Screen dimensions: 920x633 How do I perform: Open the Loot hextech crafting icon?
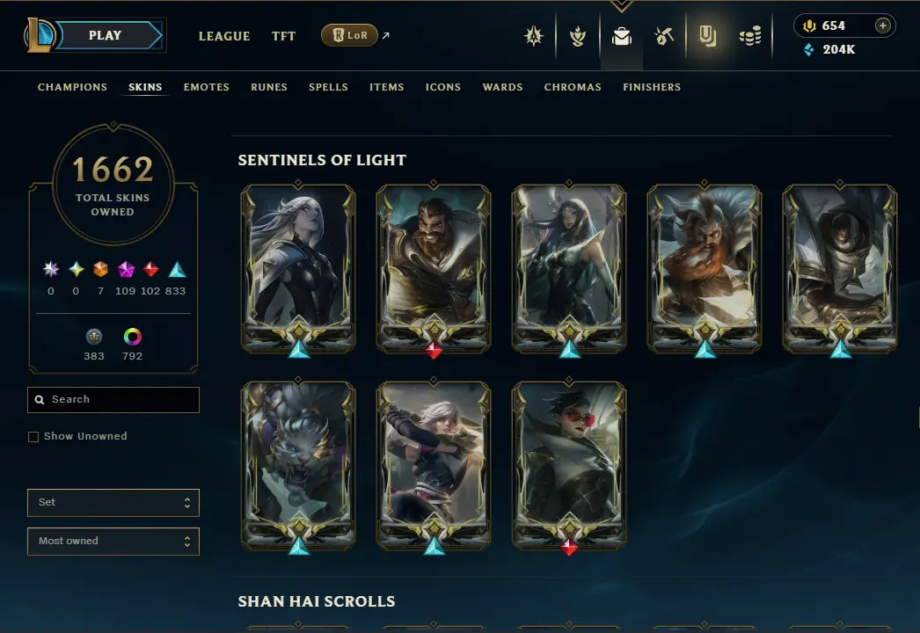click(664, 36)
